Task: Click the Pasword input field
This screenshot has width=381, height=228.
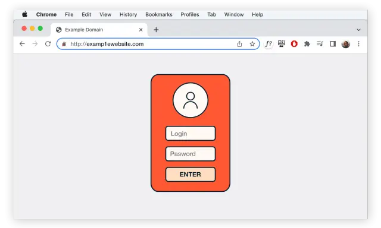Action: [190, 154]
